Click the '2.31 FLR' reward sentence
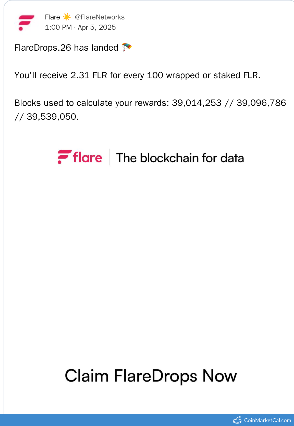The image size is (294, 426). tap(137, 75)
